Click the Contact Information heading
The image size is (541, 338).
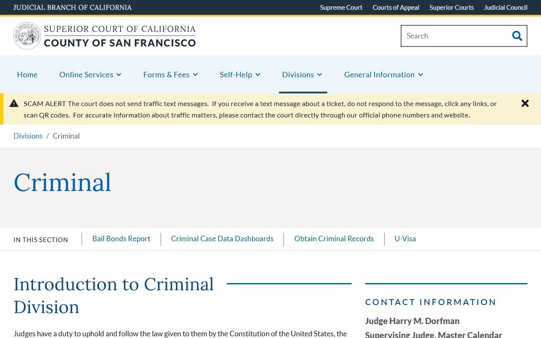tap(431, 302)
